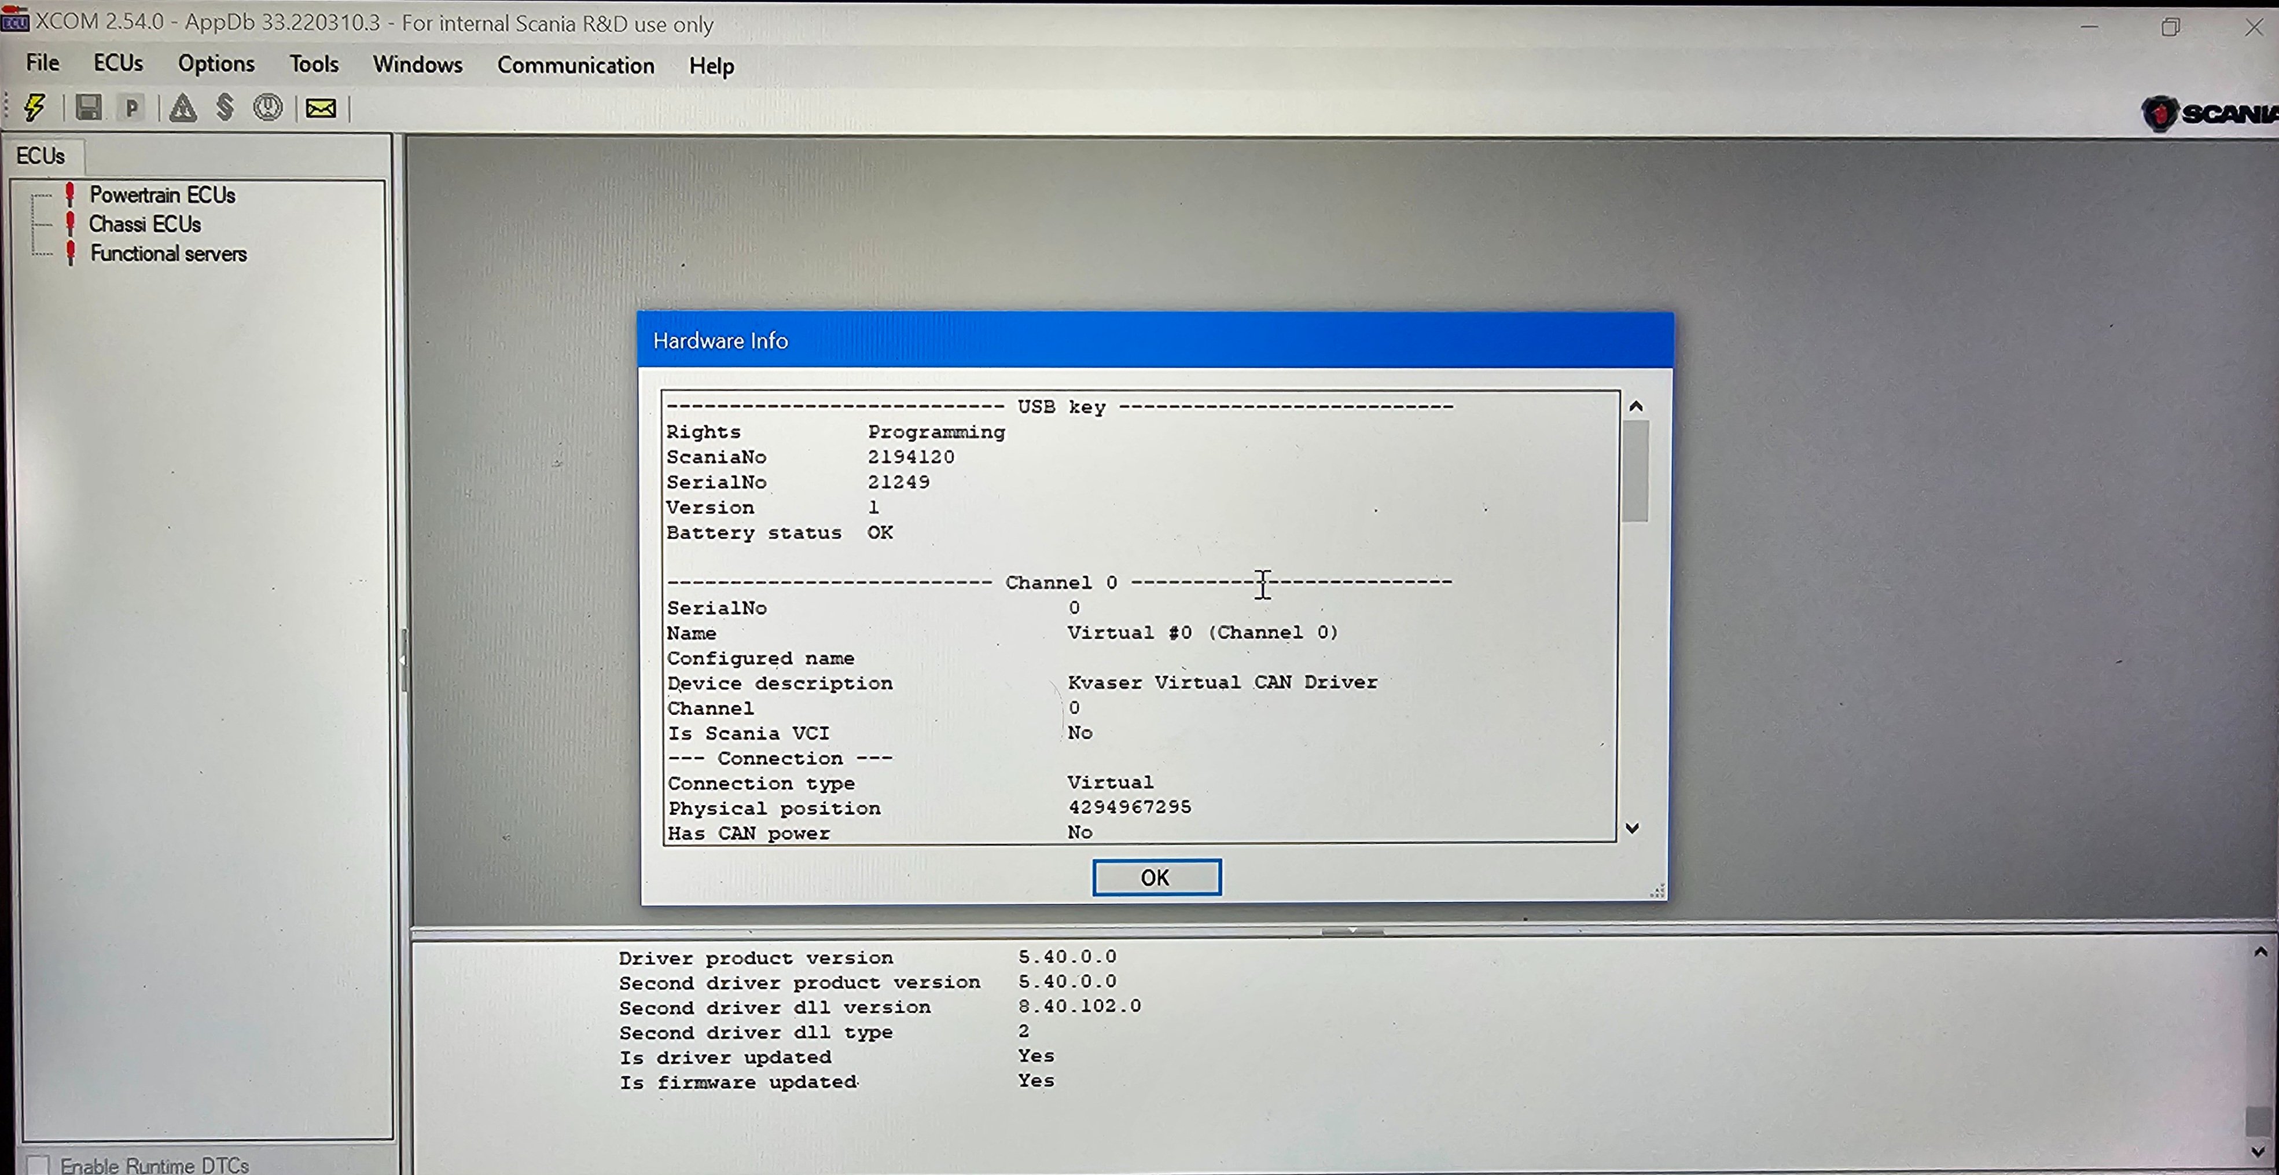The width and height of the screenshot is (2279, 1175).
Task: Click the S-shaped symbol toolbar icon
Action: click(226, 108)
